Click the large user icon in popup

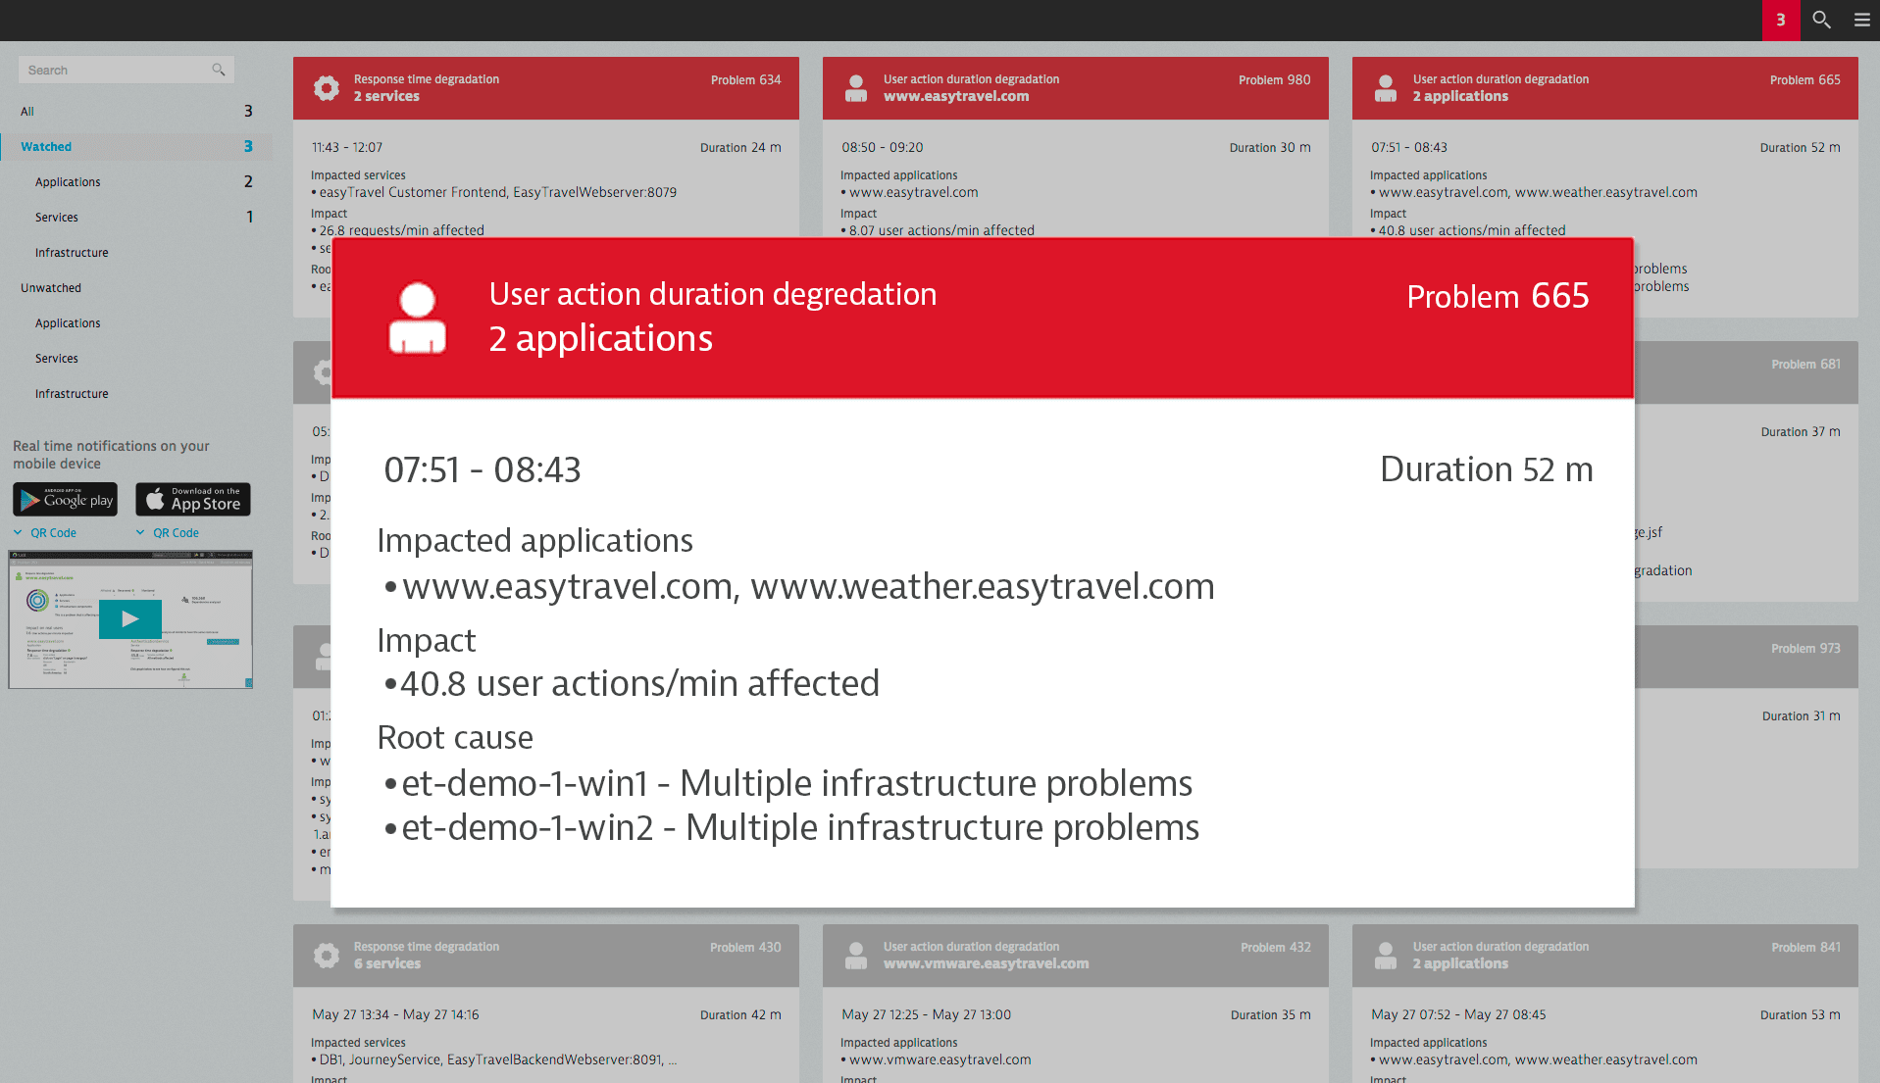pyautogui.click(x=418, y=318)
